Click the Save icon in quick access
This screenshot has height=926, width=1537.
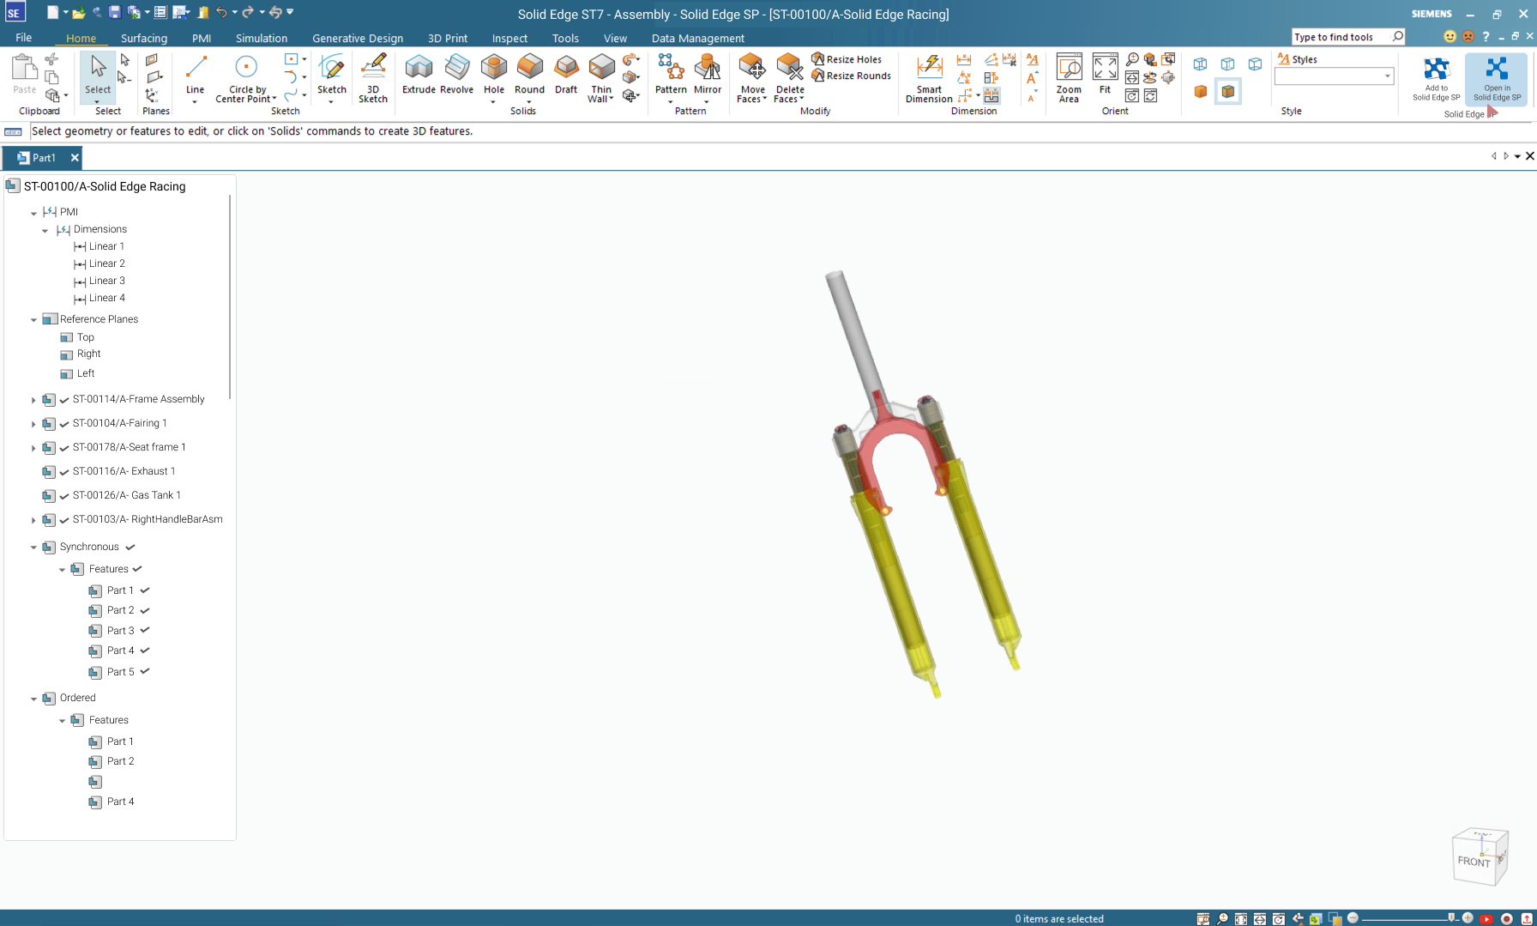click(115, 12)
